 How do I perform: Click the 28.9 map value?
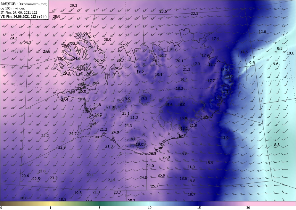pyautogui.click(x=108, y=40)
